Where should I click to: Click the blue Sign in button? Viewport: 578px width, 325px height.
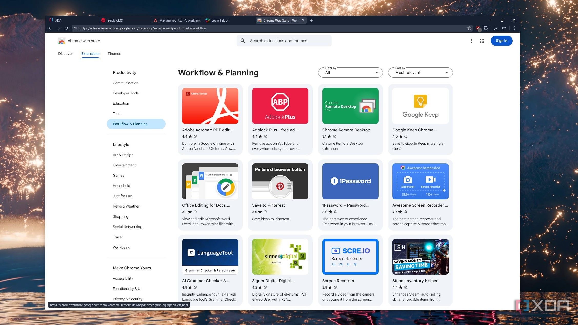pos(501,41)
